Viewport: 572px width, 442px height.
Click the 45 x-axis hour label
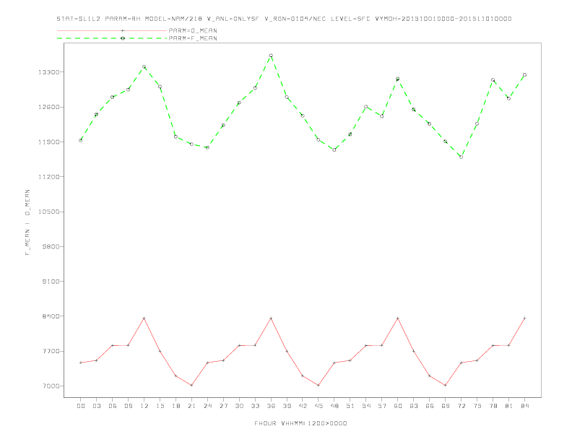point(318,406)
